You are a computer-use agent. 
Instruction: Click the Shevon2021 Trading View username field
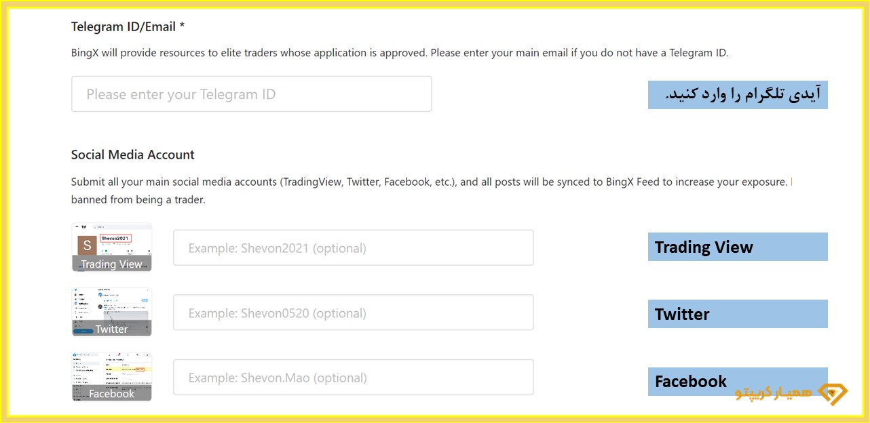pyautogui.click(x=354, y=247)
